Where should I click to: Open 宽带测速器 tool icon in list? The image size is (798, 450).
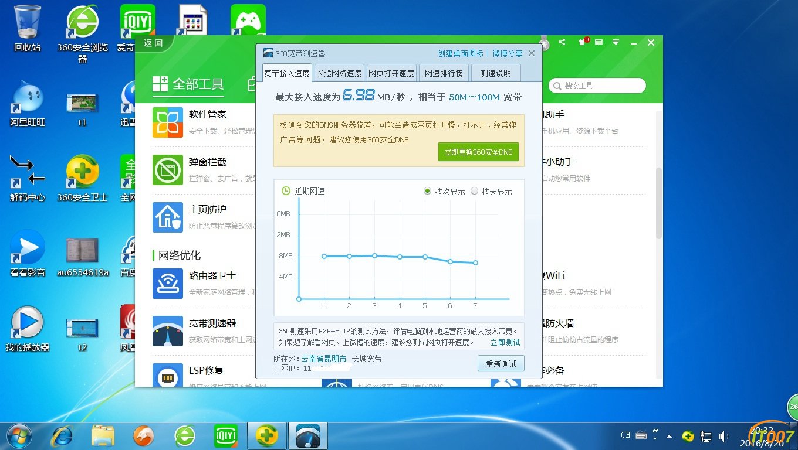167,330
